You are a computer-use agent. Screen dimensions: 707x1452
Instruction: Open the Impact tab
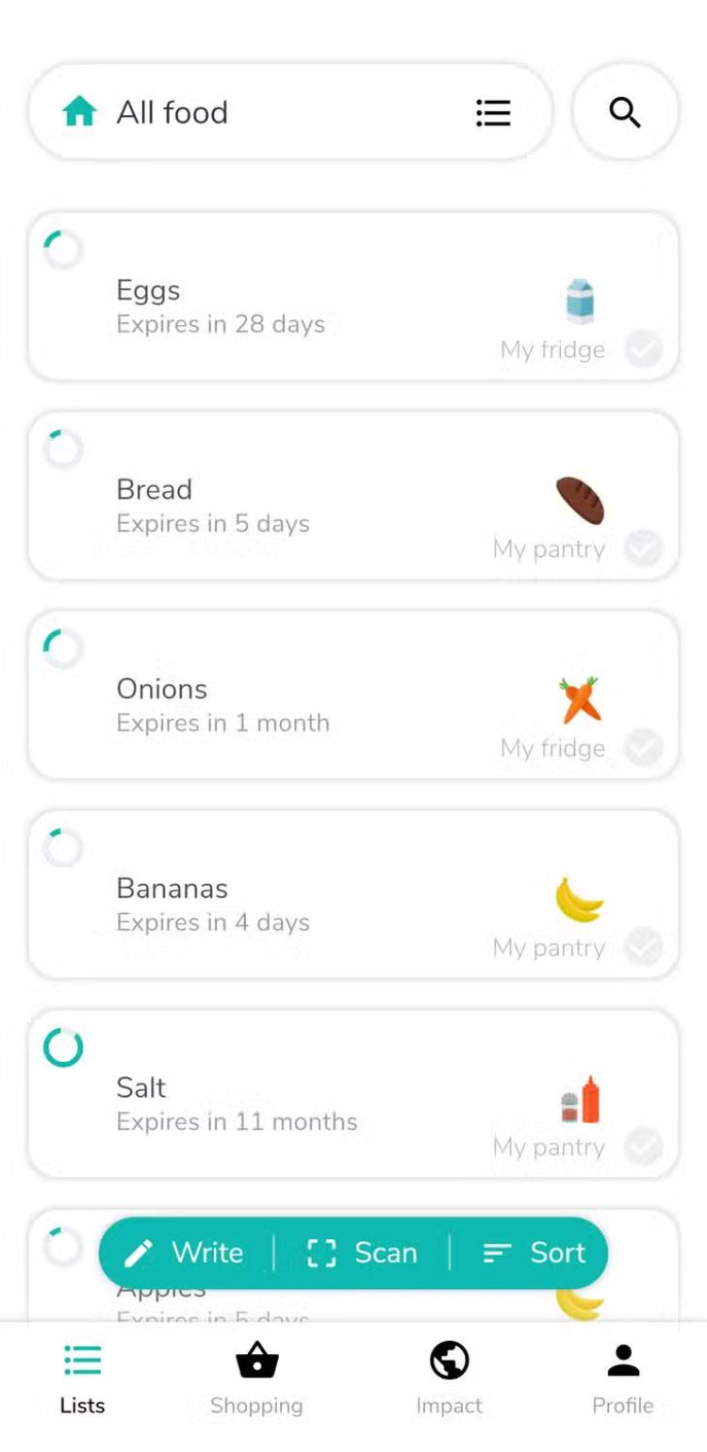point(449,1379)
